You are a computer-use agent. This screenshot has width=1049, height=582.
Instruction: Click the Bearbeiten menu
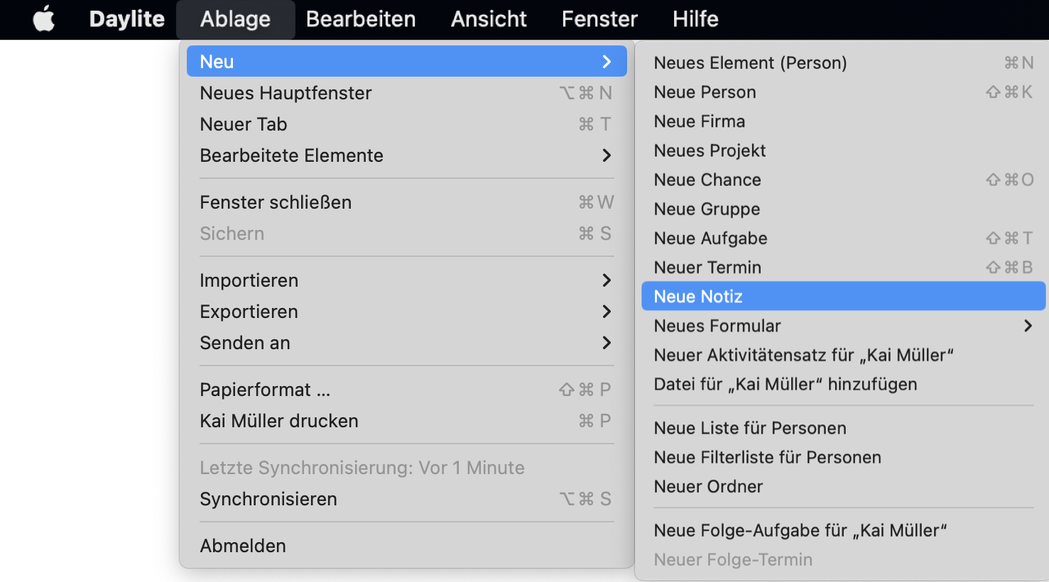coord(361,19)
